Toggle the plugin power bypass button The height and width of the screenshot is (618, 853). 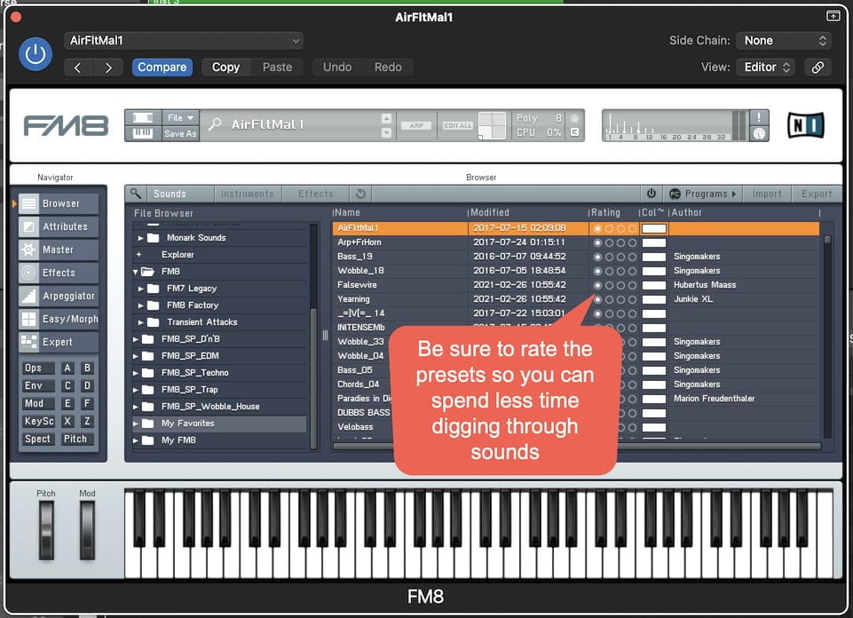pyautogui.click(x=36, y=55)
